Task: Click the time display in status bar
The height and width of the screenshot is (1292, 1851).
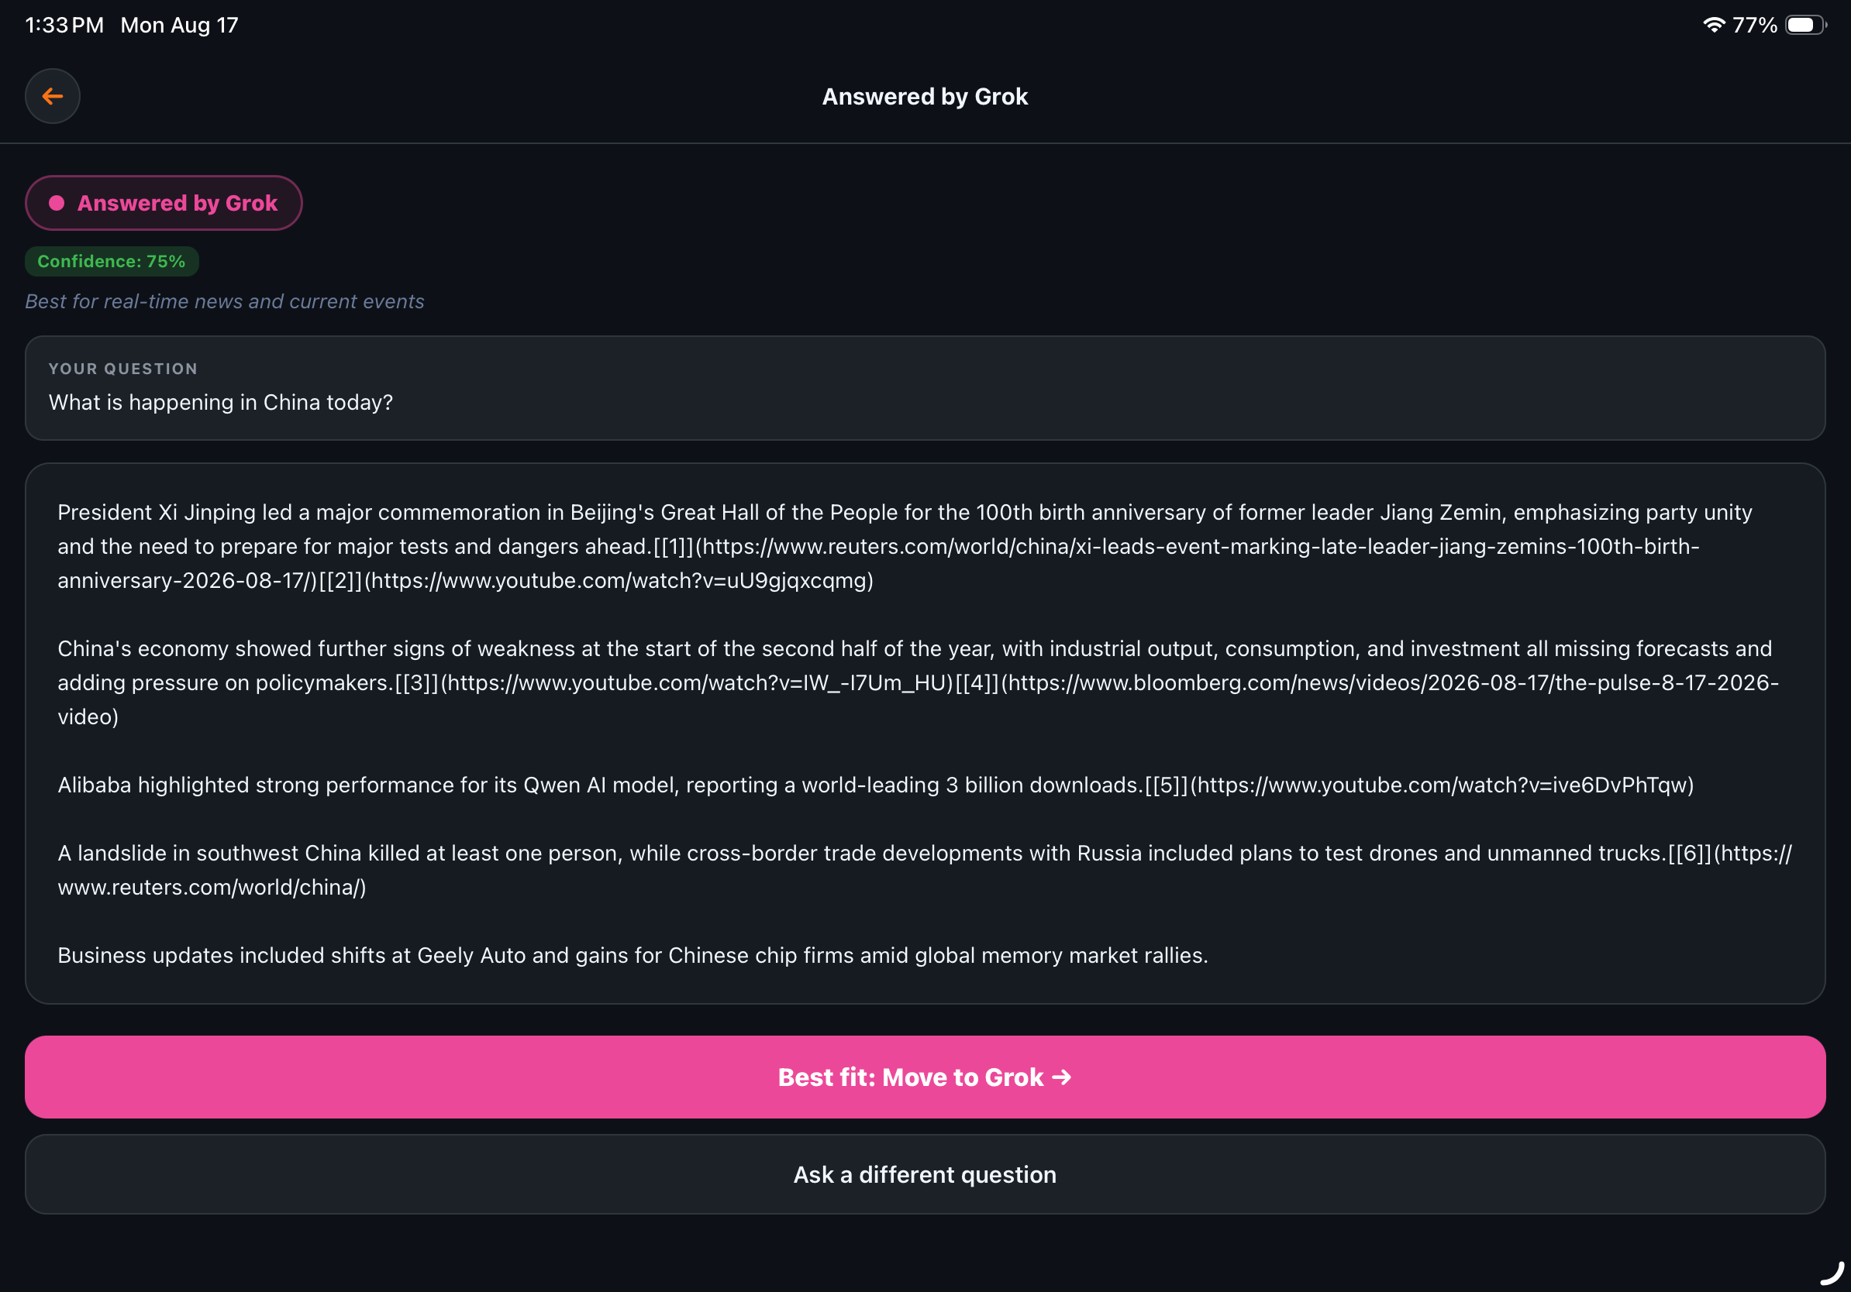Action: point(64,25)
